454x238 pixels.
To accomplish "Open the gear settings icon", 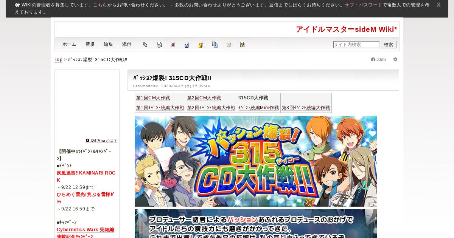I will point(395,59).
